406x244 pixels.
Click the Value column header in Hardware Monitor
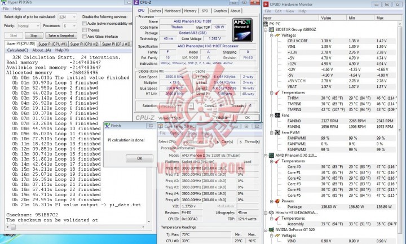coord(333,18)
